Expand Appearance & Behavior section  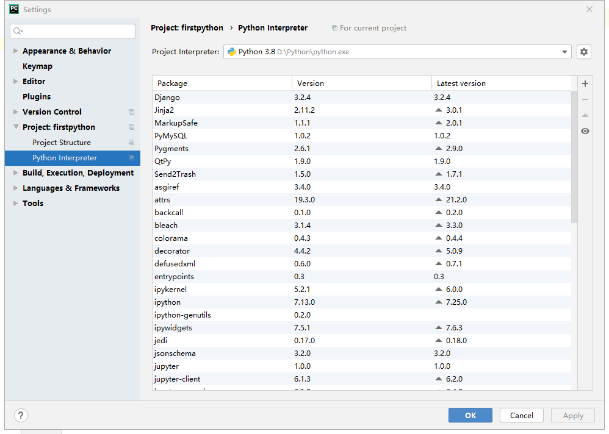15,51
